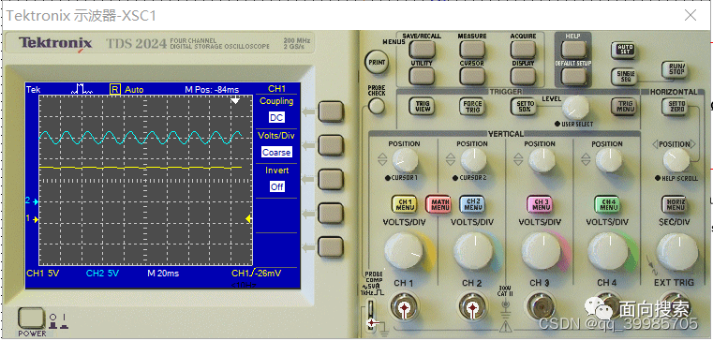This screenshot has height=341, width=713.
Task: Open the CURSOR menu button
Action: [x=472, y=76]
